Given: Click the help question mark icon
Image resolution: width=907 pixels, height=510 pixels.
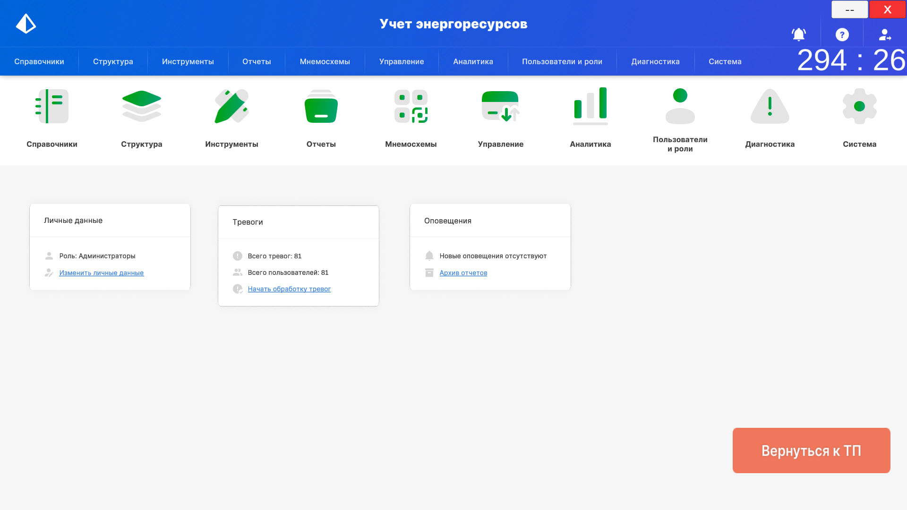Looking at the screenshot, I should [842, 34].
